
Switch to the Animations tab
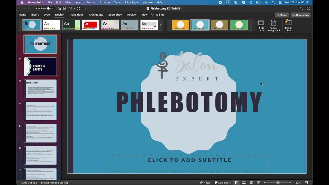coord(96,15)
